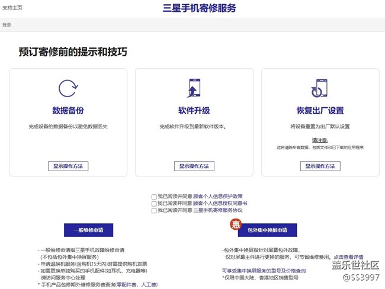Go to 支持主页 in top navigation
Viewport: 385px width, 289px height.
click(12, 8)
